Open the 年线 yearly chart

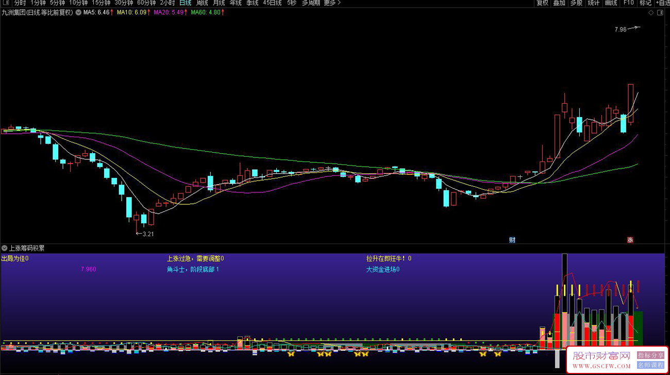click(236, 3)
